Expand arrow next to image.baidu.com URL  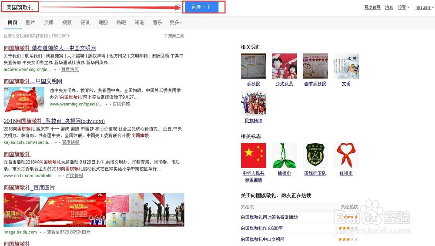pos(41,233)
